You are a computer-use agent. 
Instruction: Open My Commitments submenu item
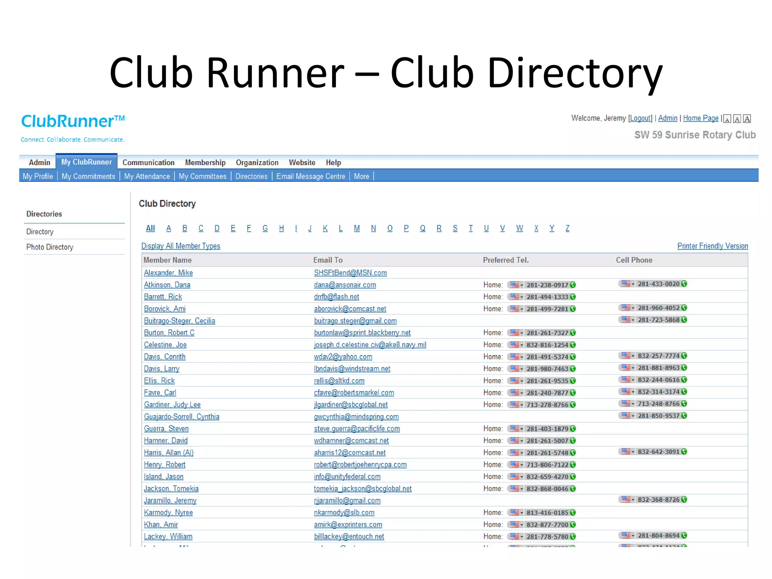tap(88, 176)
